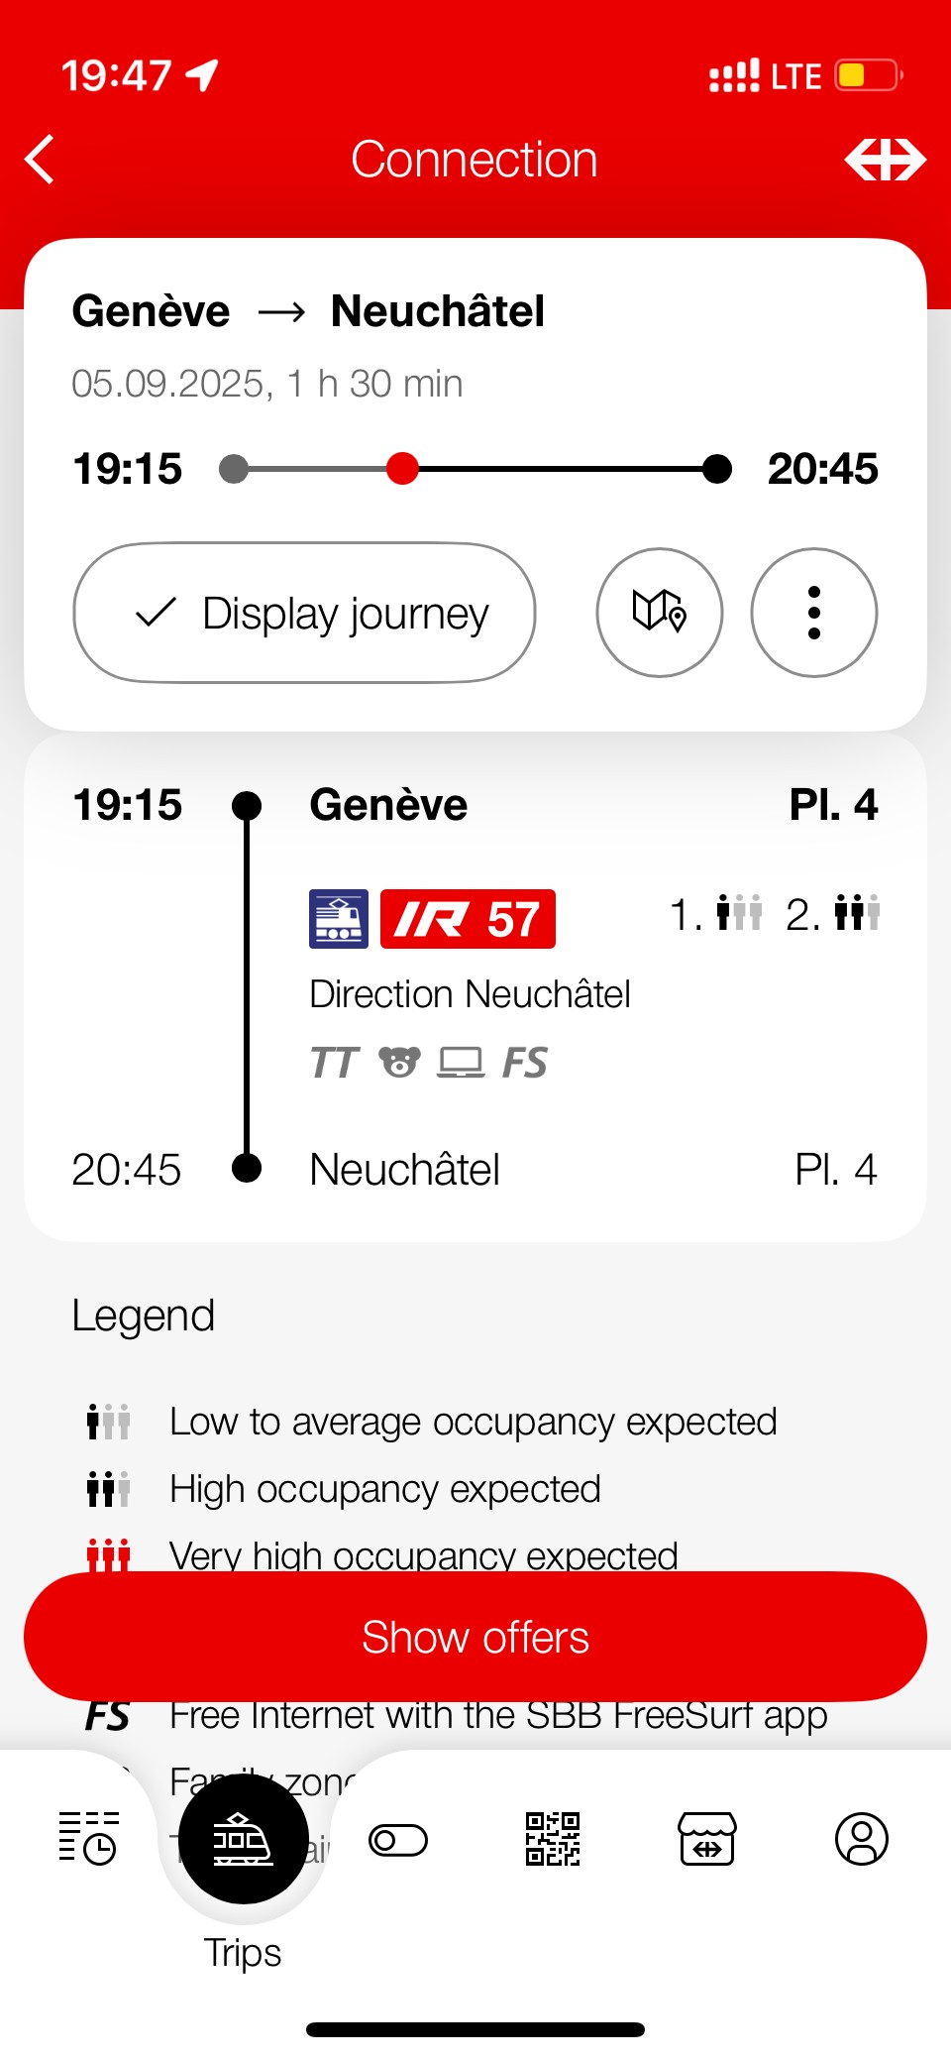This screenshot has width=951, height=2061.
Task: Tap the back arrow in header
Action: (40, 160)
